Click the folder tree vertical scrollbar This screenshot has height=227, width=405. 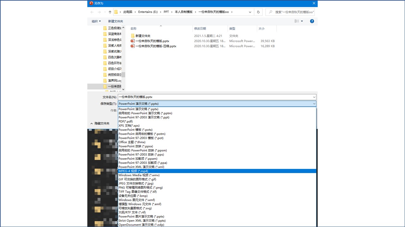pos(123,74)
